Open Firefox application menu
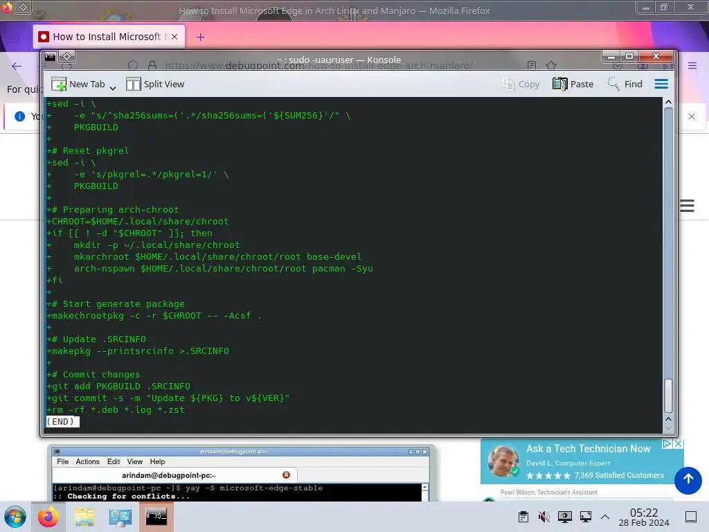Screen dimensions: 709x532 click(x=692, y=66)
